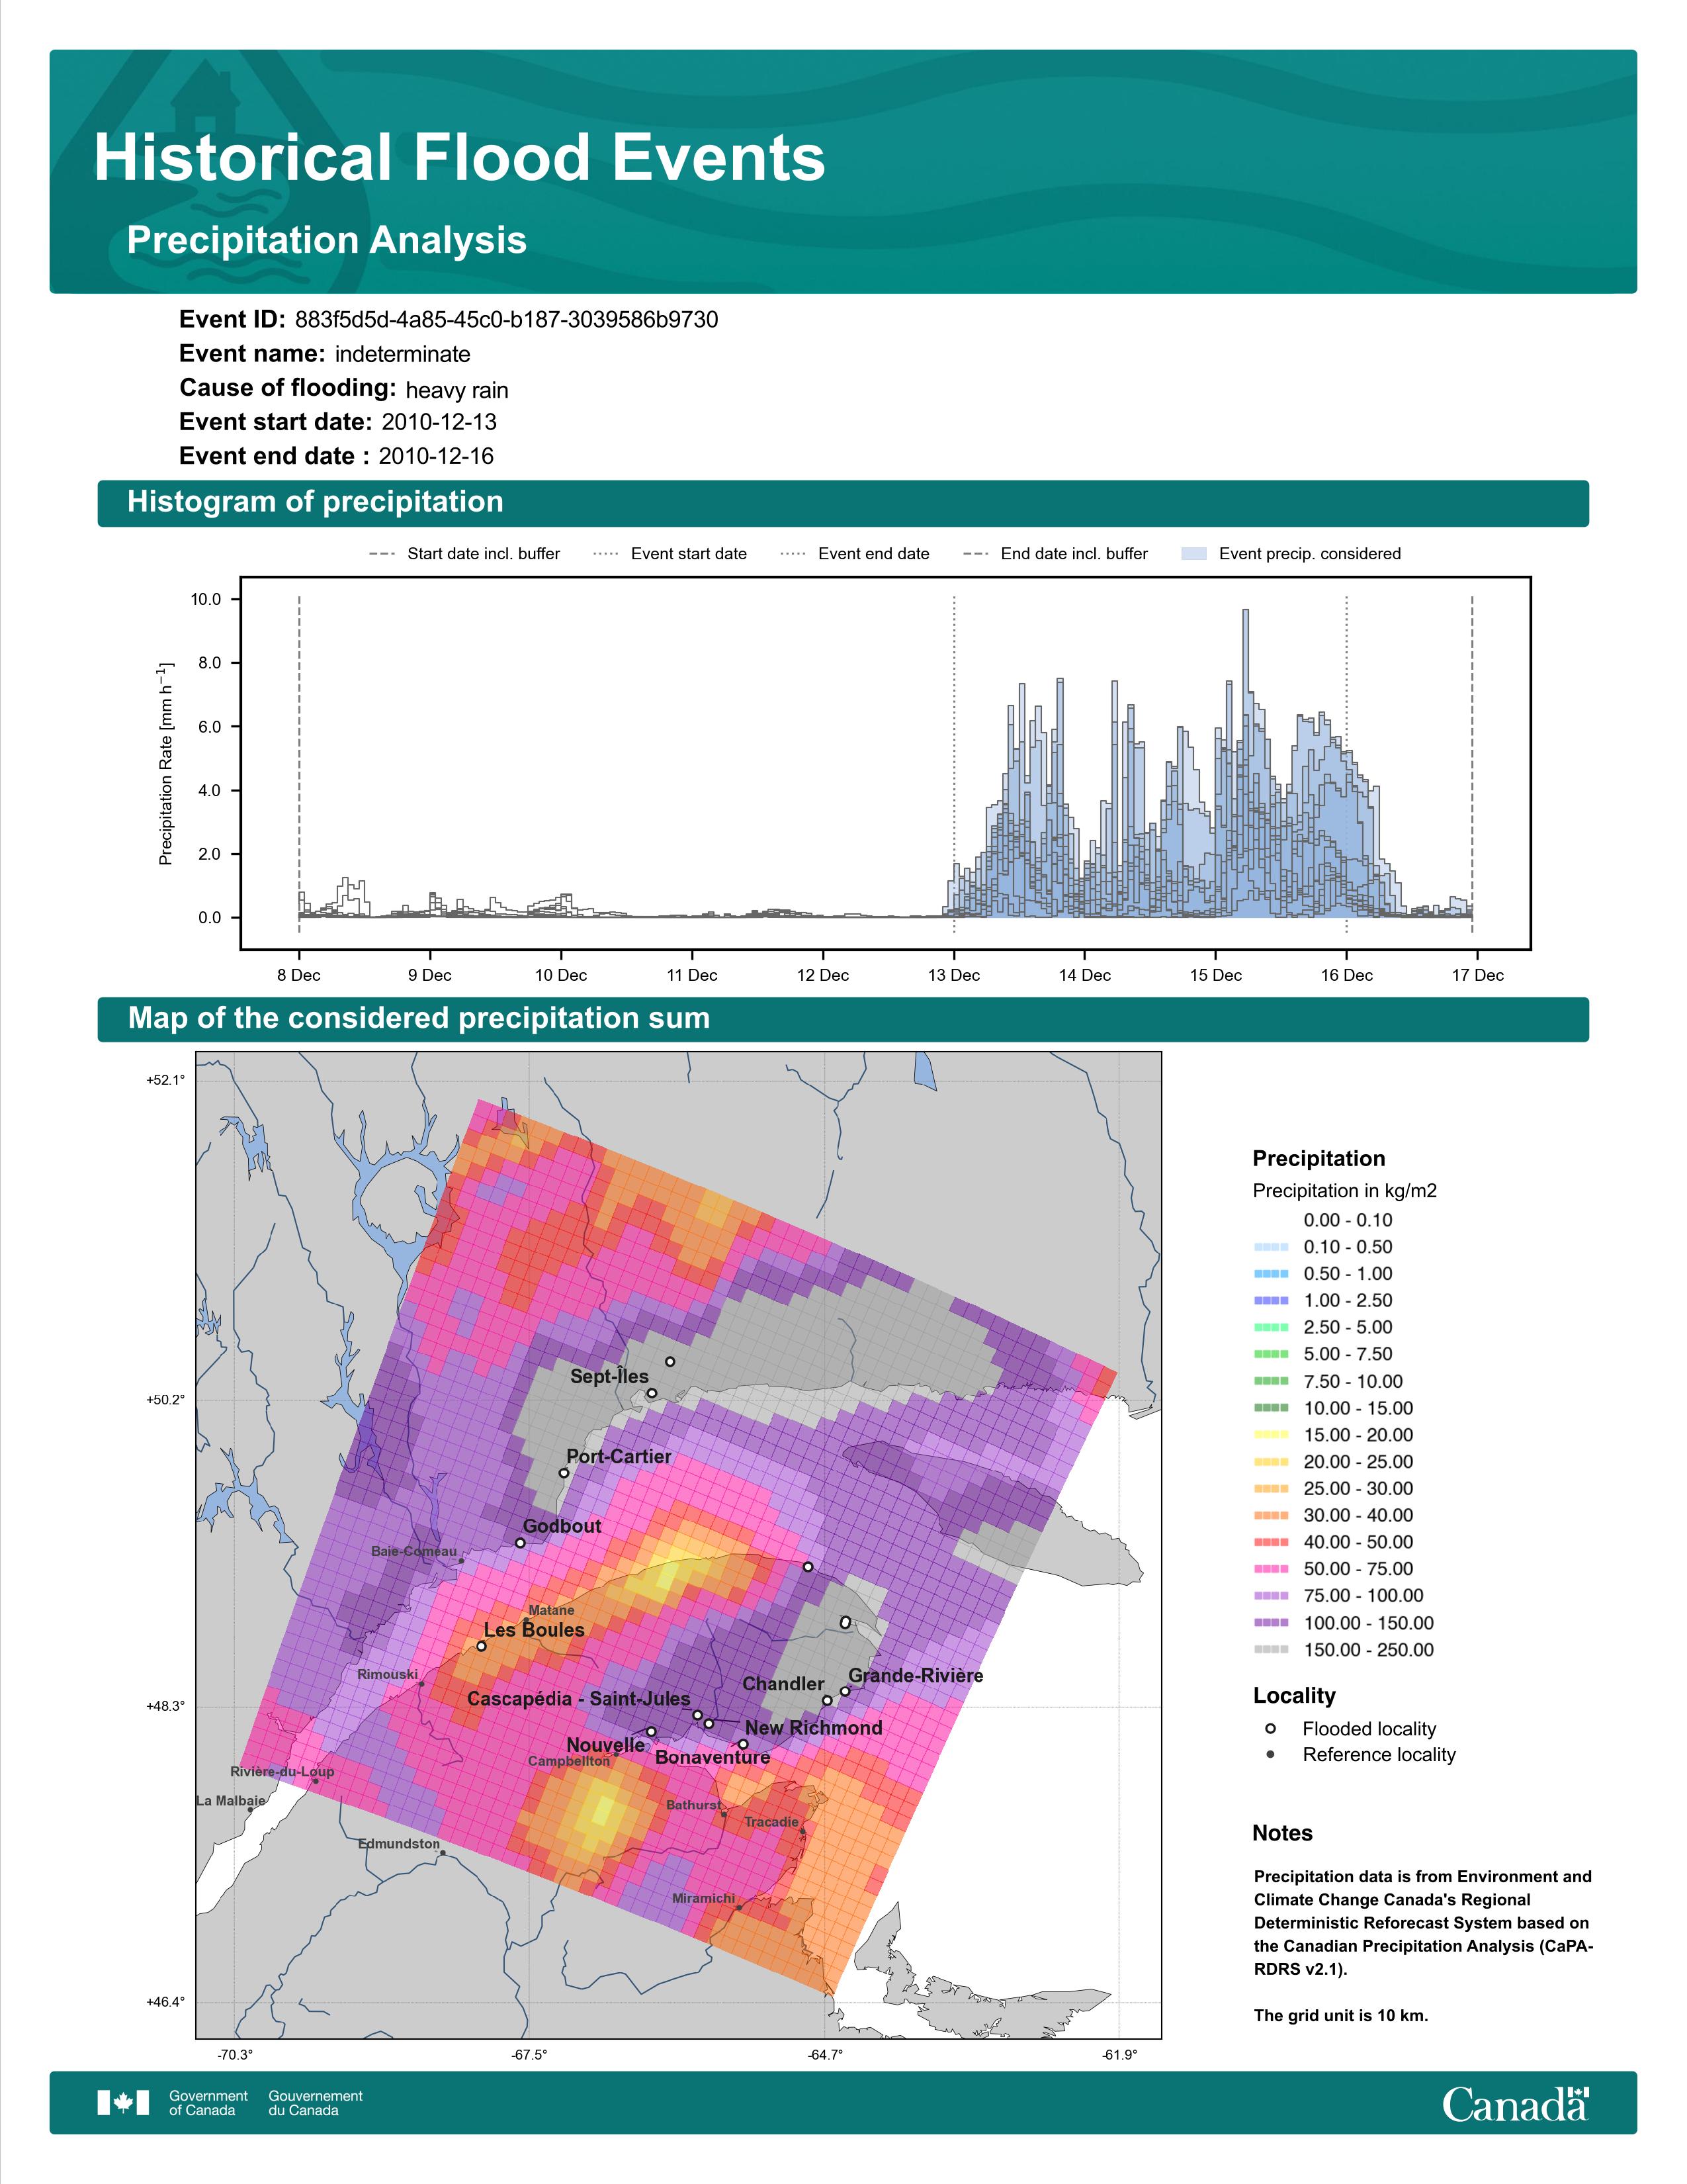The image size is (1687, 2184).
Task: Click the 50.00 - 75.00 legend swatch
Action: click(1270, 1569)
